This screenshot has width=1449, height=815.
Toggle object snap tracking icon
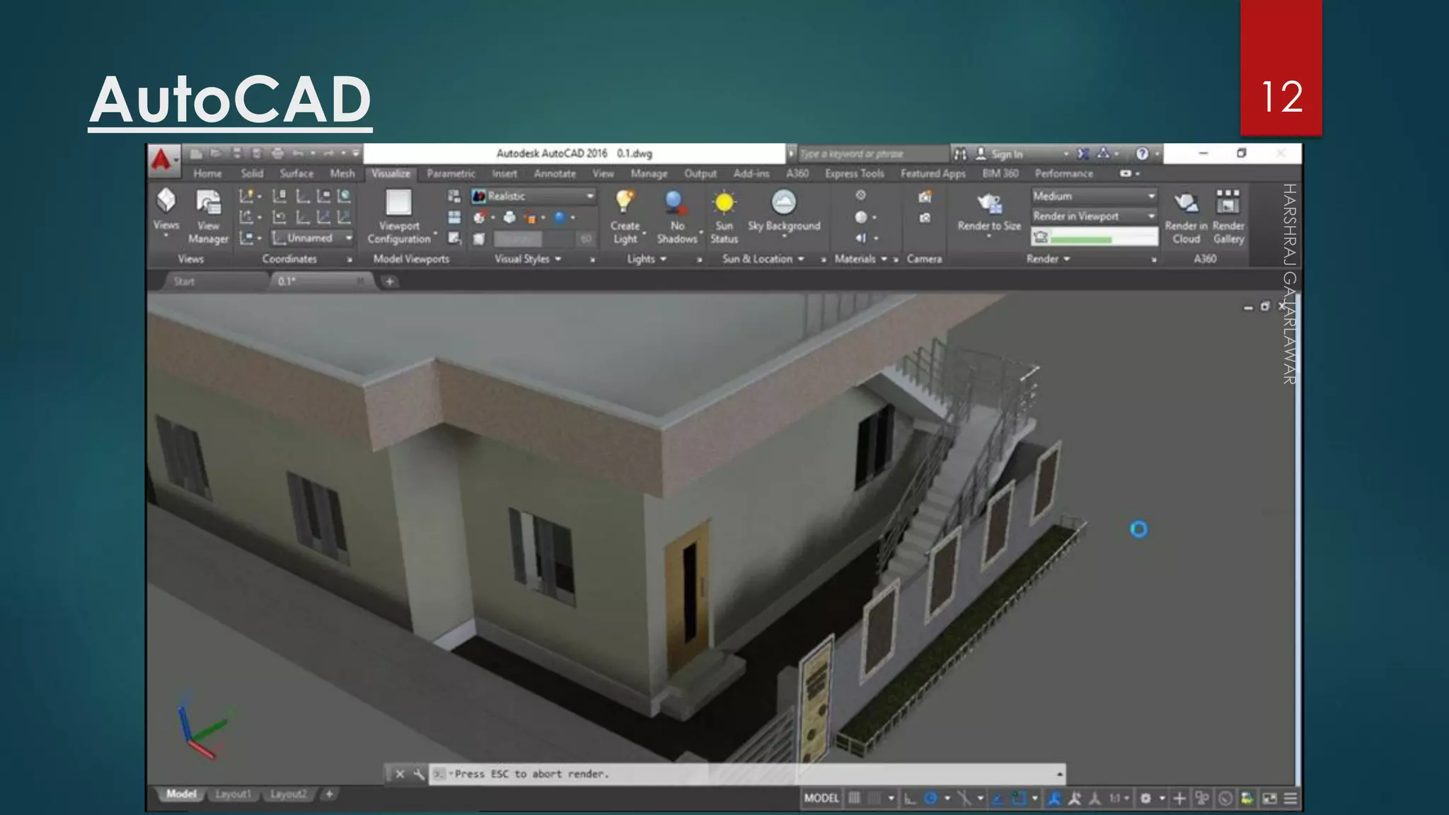997,798
